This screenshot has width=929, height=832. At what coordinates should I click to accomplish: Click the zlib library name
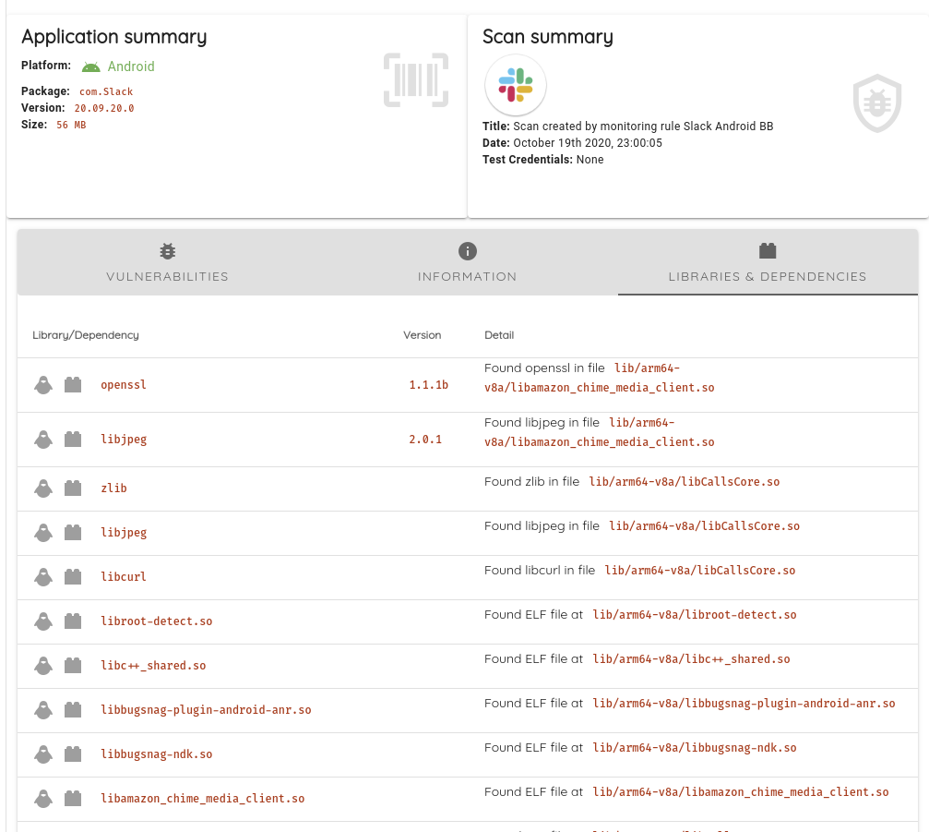click(113, 488)
